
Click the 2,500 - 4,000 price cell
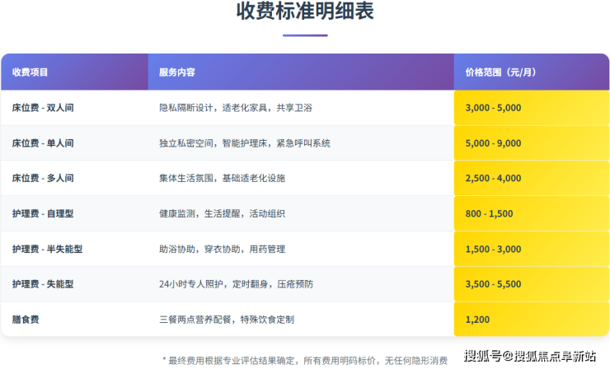tap(493, 179)
